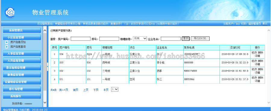The image size is (271, 111).
Task: Open 系统管理员 menu section
Action: [22, 30]
